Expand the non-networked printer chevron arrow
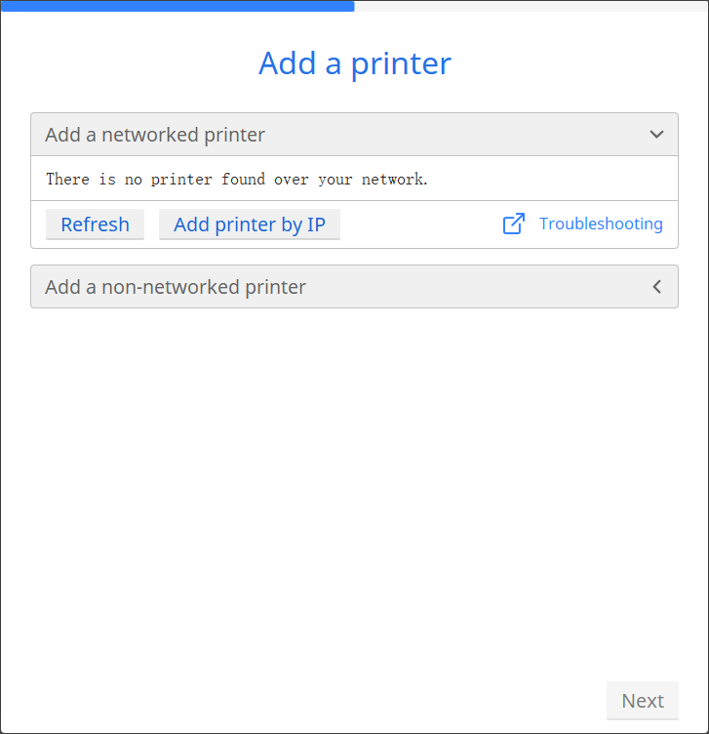Screen dimensions: 709x734 [656, 287]
